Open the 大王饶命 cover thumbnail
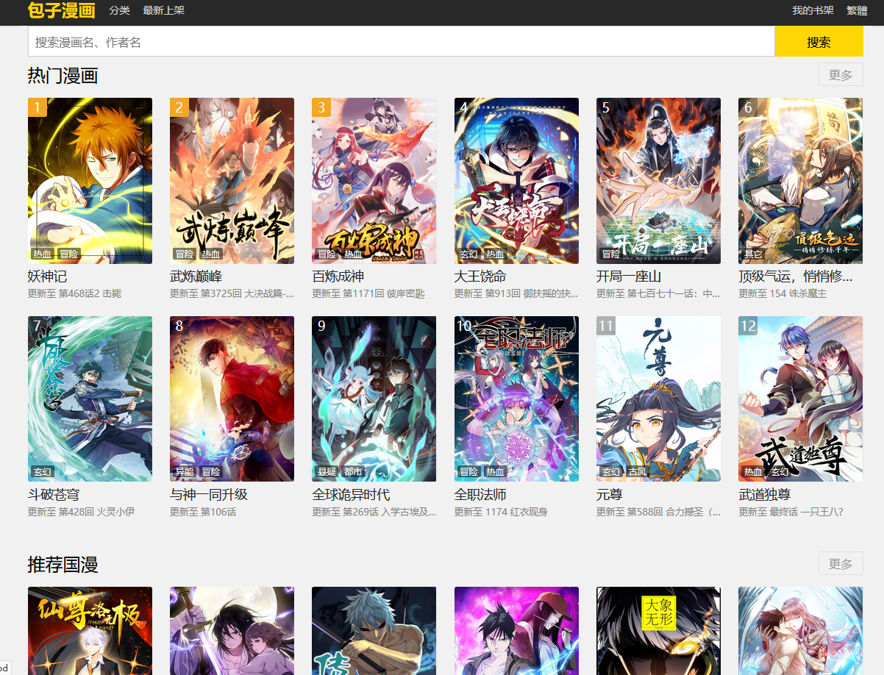Viewport: 884px width, 675px height. tap(516, 181)
